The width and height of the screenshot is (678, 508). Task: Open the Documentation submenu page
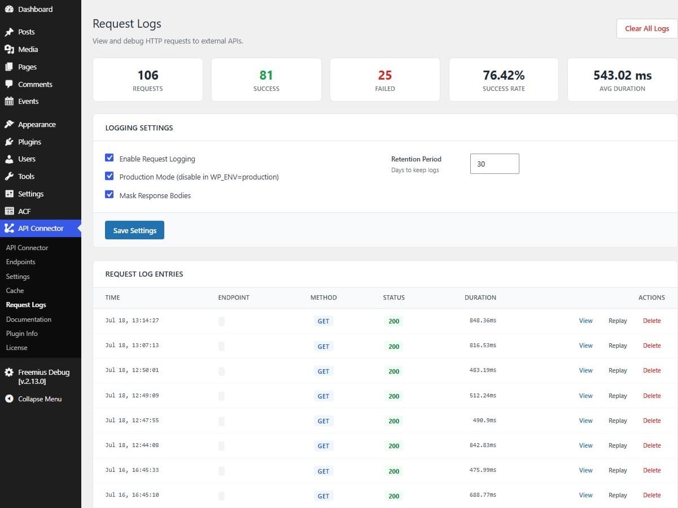click(29, 319)
